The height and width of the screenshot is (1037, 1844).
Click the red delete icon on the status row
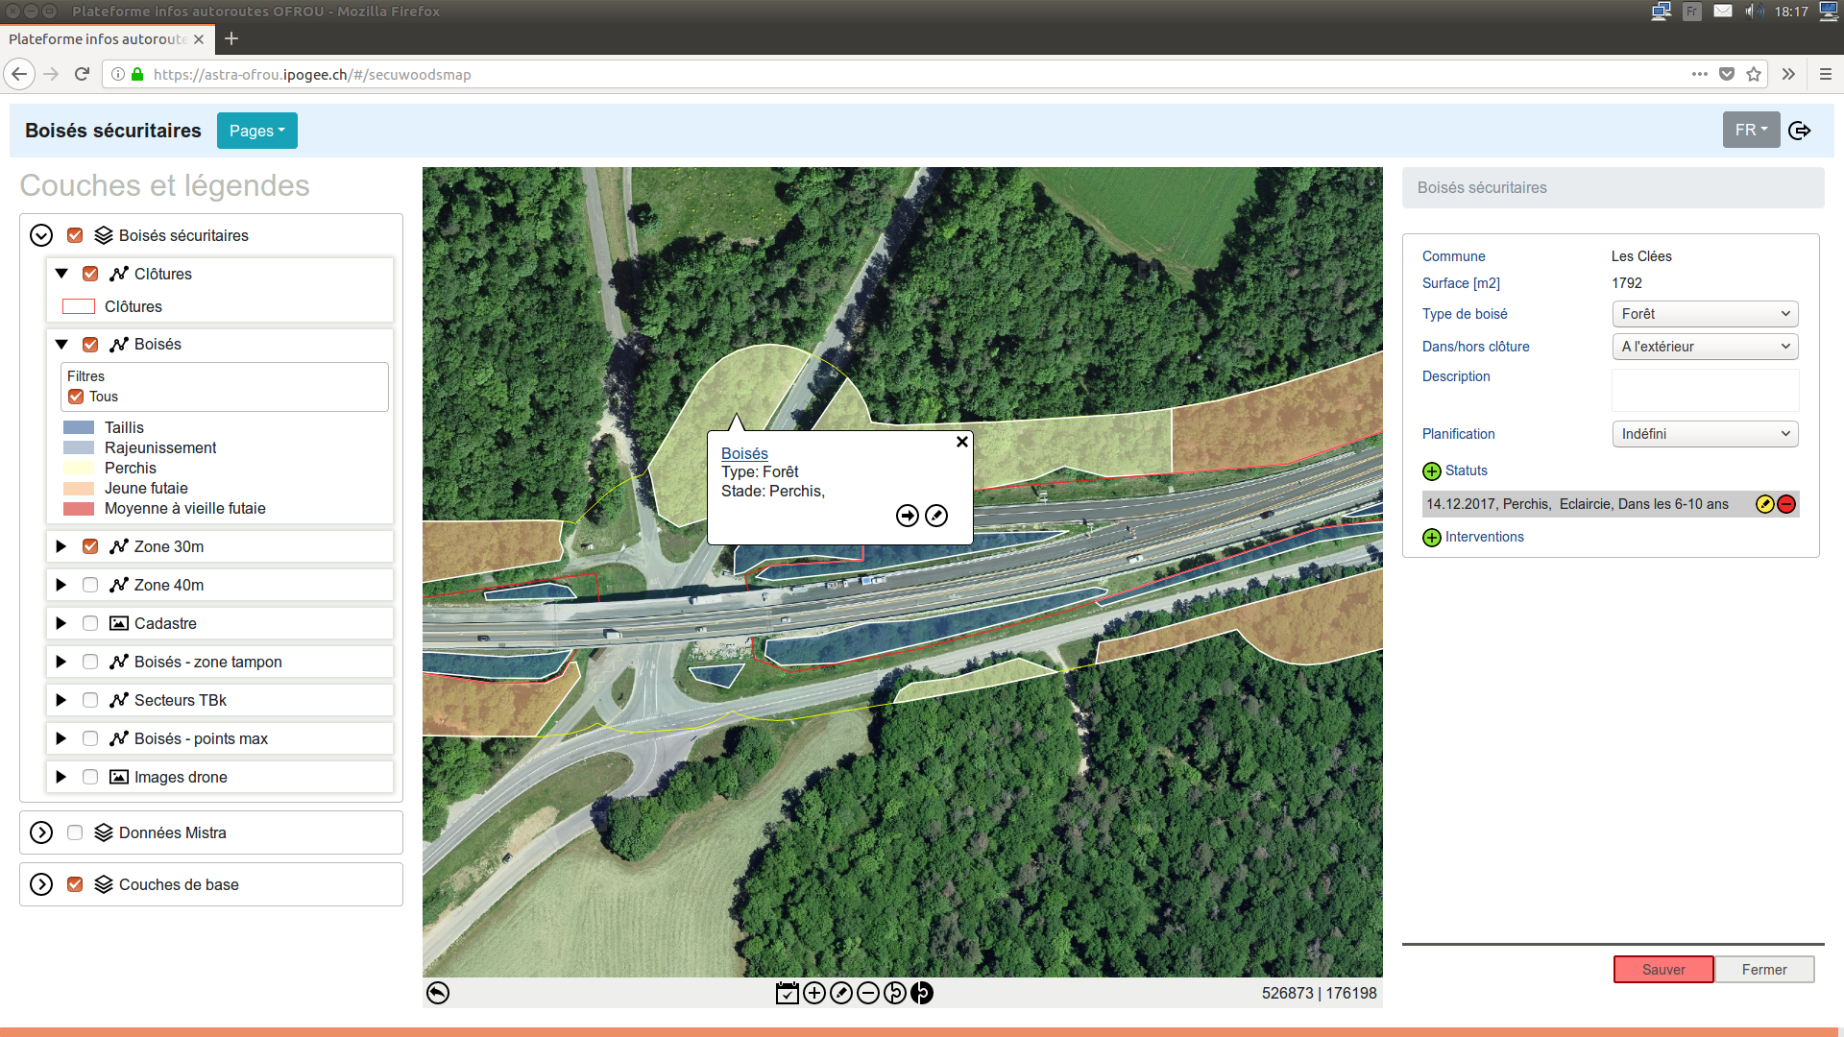(1786, 504)
